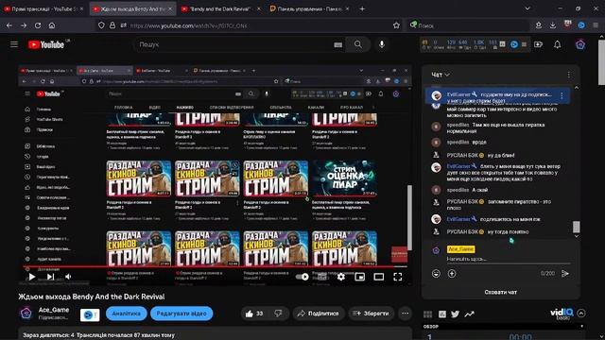This screenshot has height=340, width=605.
Task: Switch the player to miniplayer
Action: (x=359, y=277)
